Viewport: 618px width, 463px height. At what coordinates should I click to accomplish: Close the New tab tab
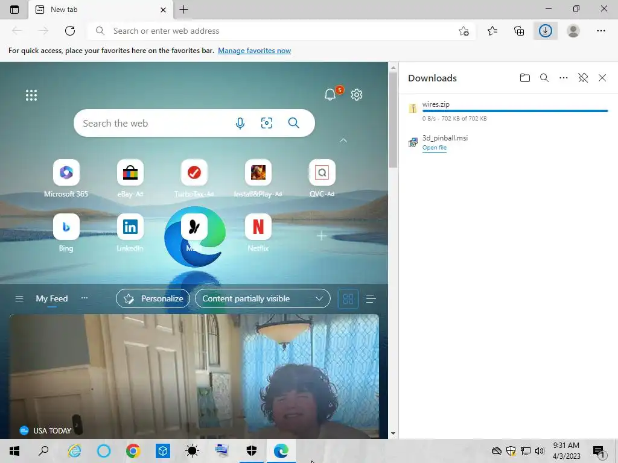point(163,10)
